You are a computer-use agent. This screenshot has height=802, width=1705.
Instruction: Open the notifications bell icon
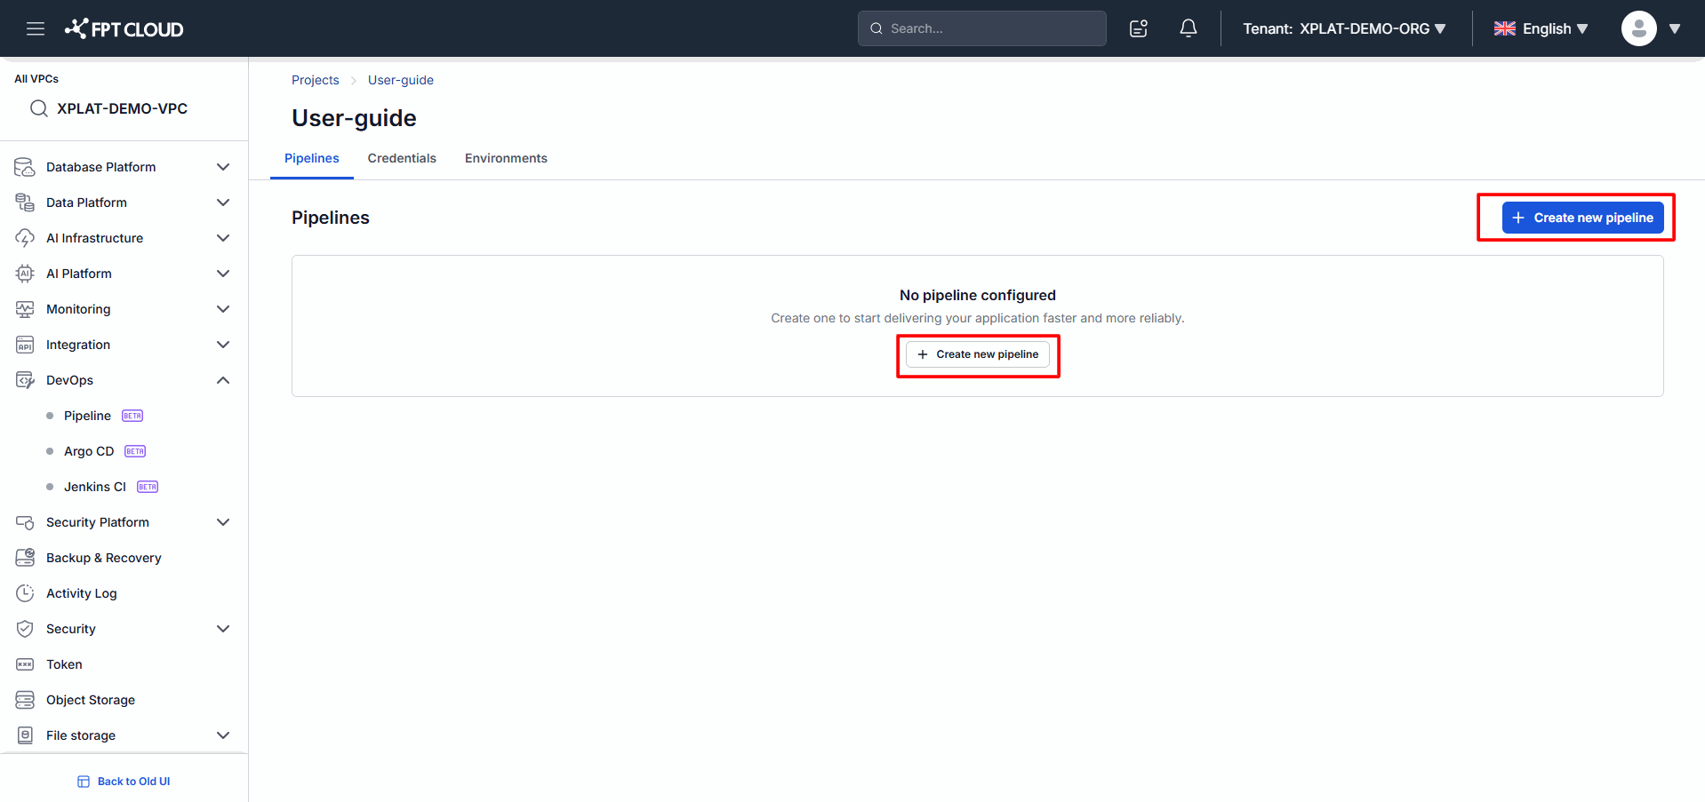[x=1188, y=28]
